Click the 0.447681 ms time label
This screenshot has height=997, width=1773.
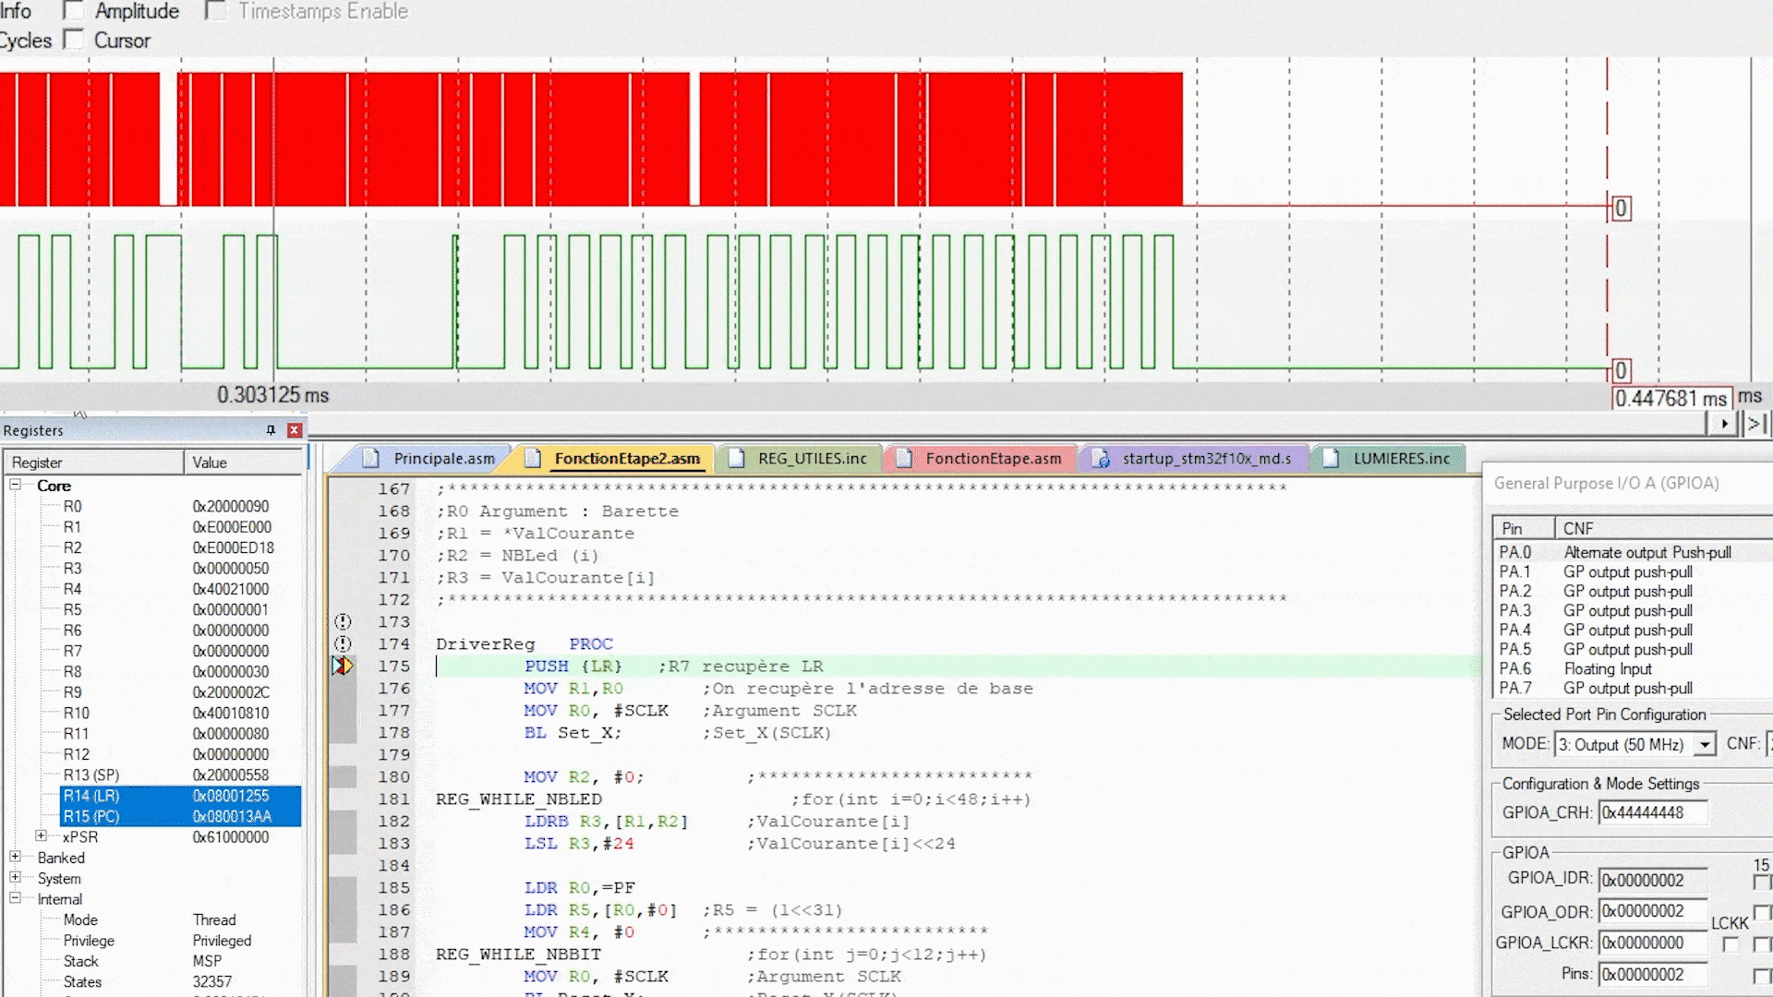coord(1671,399)
